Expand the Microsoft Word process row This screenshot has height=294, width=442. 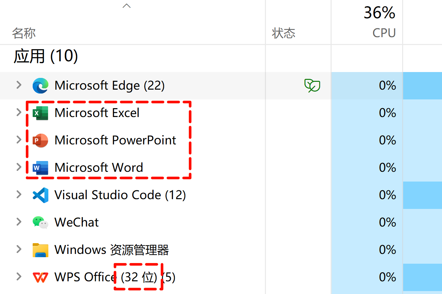tap(19, 167)
